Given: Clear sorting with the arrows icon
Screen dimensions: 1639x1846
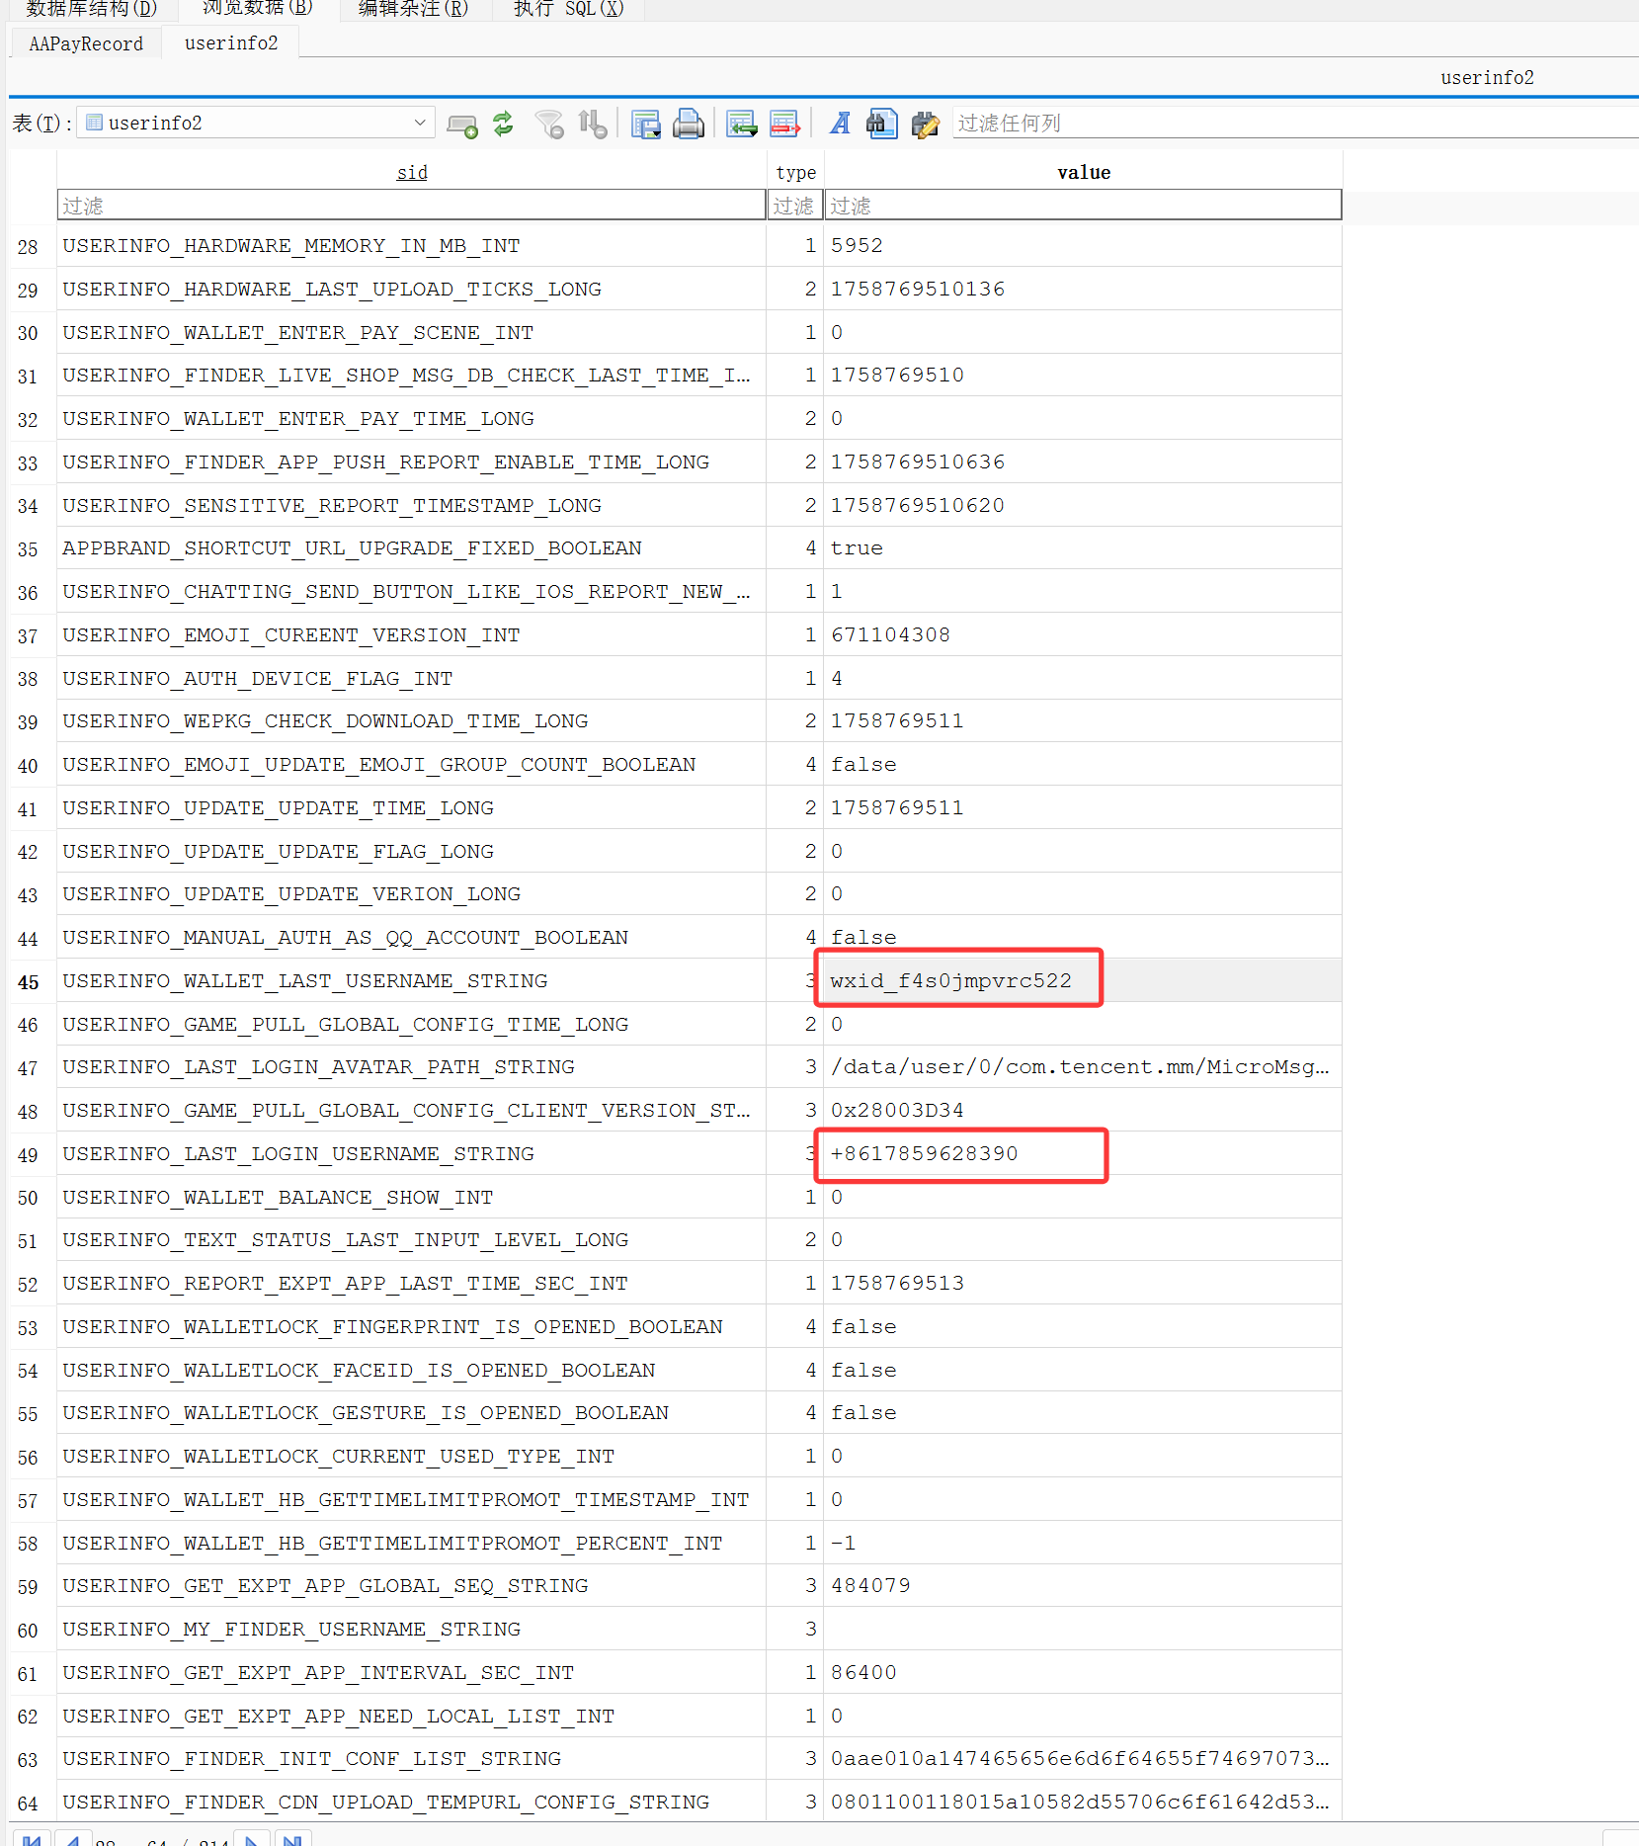Looking at the screenshot, I should [x=593, y=124].
